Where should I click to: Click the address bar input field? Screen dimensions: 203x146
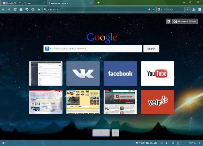[x=103, y=9]
